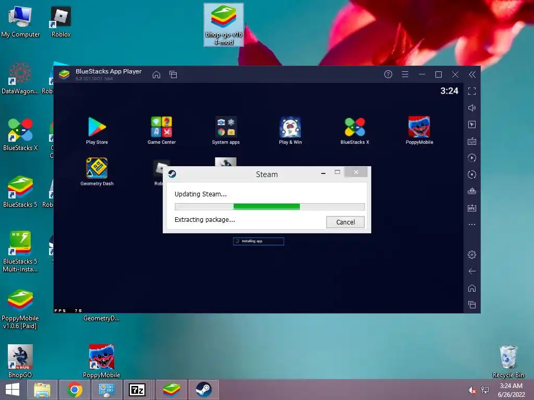The width and height of the screenshot is (534, 400).
Task: Launch Game Center app
Action: pyautogui.click(x=162, y=131)
